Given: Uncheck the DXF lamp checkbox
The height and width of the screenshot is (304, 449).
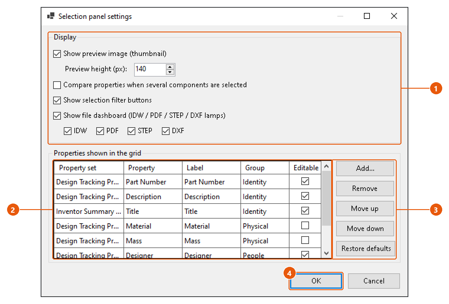Looking at the screenshot, I should click(166, 131).
